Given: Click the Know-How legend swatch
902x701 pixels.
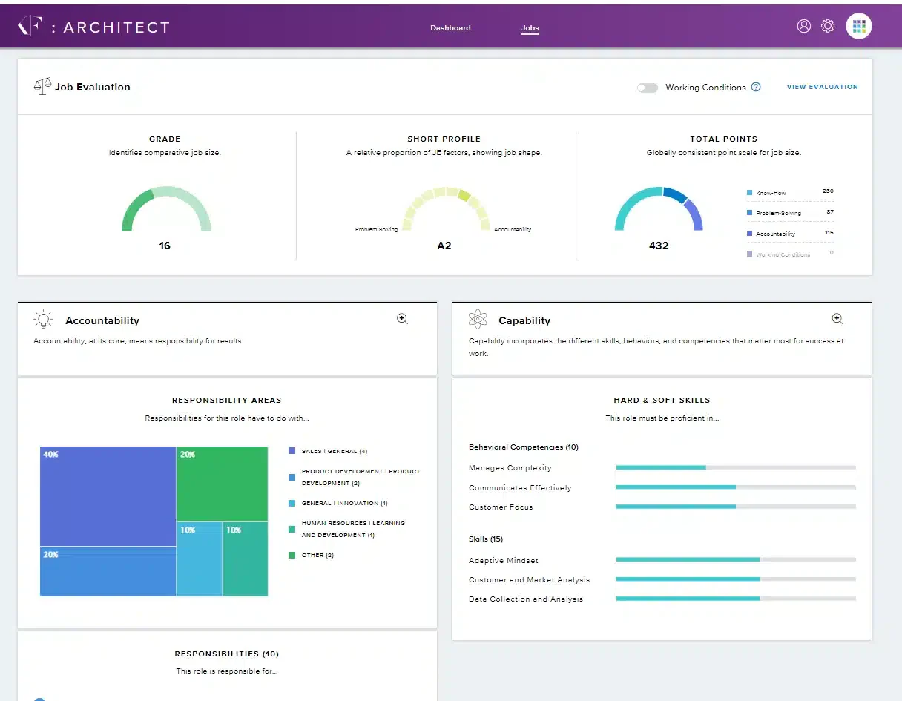Looking at the screenshot, I should [x=749, y=193].
